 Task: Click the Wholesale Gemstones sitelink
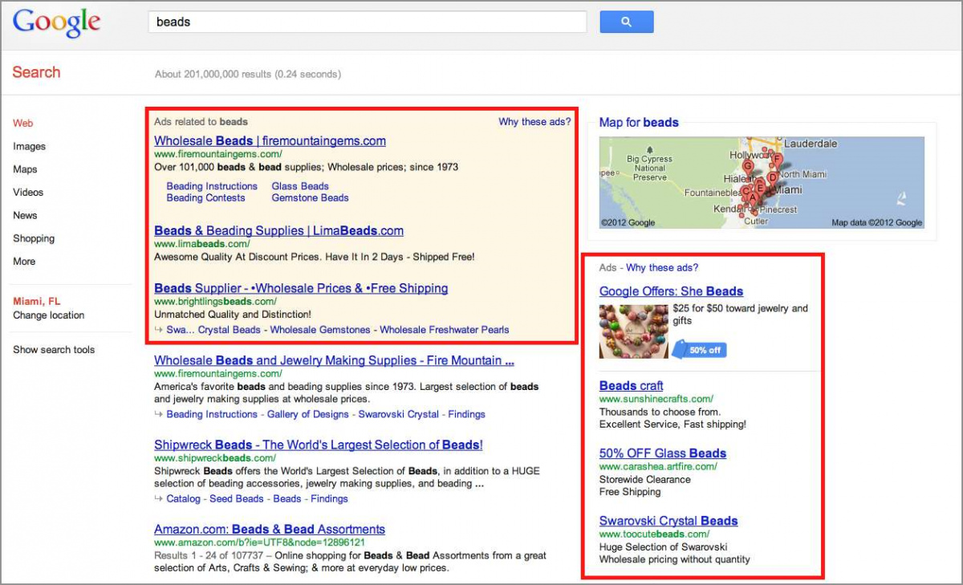coord(320,330)
